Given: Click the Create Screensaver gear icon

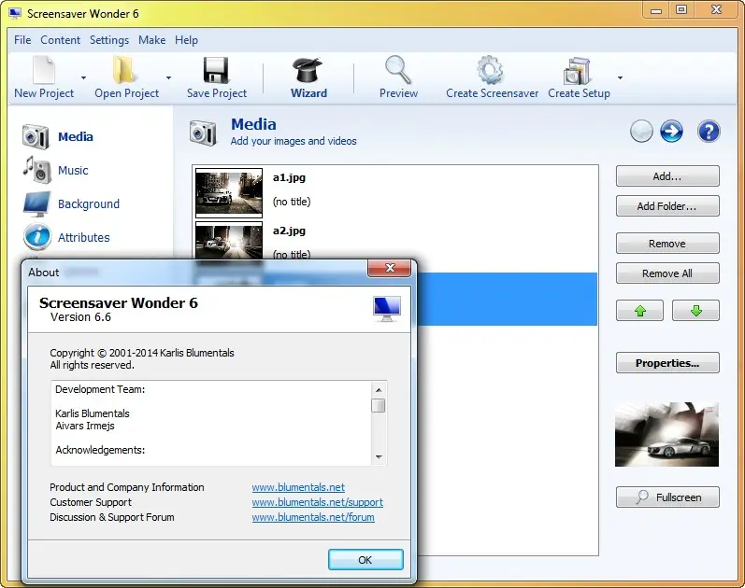Looking at the screenshot, I should tap(491, 70).
